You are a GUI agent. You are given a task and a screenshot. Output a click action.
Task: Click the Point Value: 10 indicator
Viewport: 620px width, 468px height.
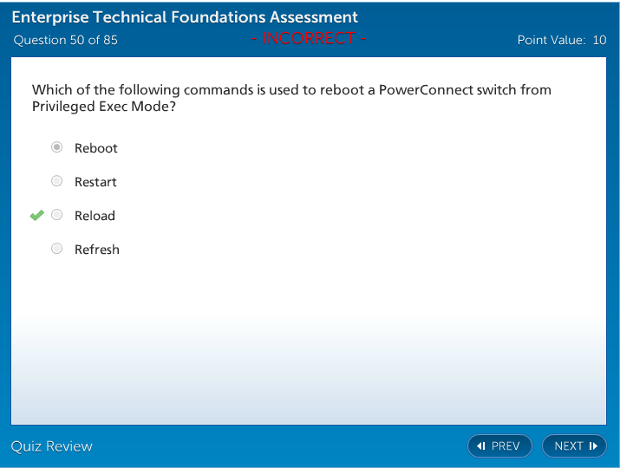[561, 40]
